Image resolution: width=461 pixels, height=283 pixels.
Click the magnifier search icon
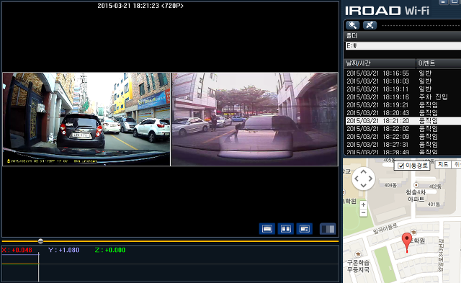352,25
